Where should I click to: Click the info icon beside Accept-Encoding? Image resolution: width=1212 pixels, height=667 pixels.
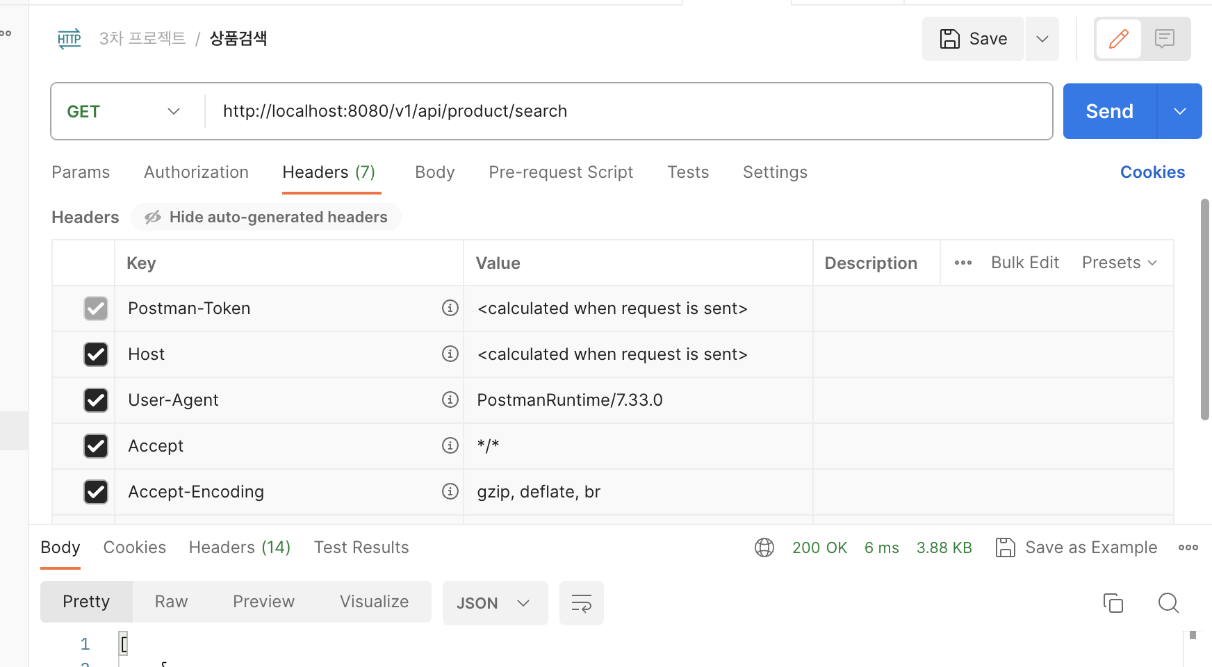coord(450,491)
